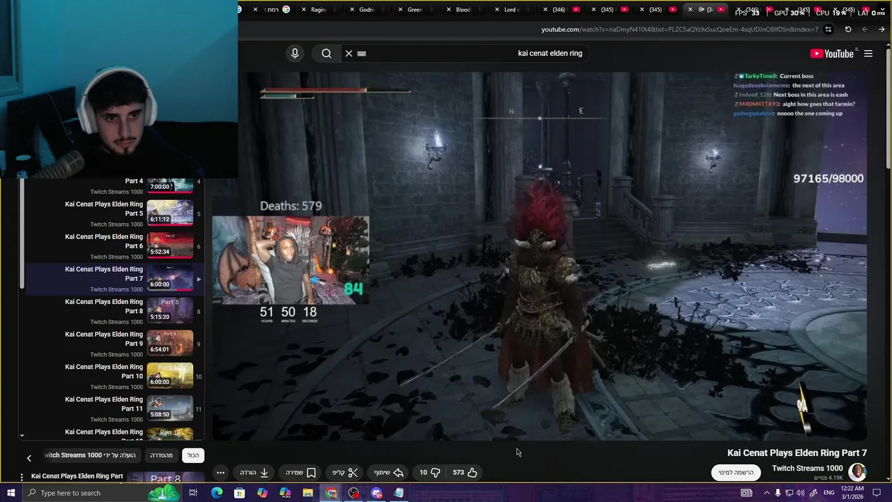892x502 pixels.
Task: Open Microsoft Store from taskbar
Action: (x=240, y=493)
